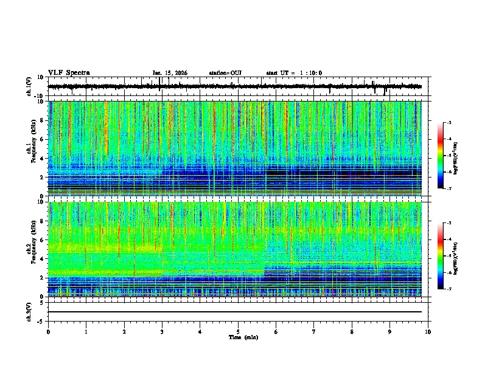Click the "Time (min)" axis label
This screenshot has height=372, width=482.
[243, 337]
